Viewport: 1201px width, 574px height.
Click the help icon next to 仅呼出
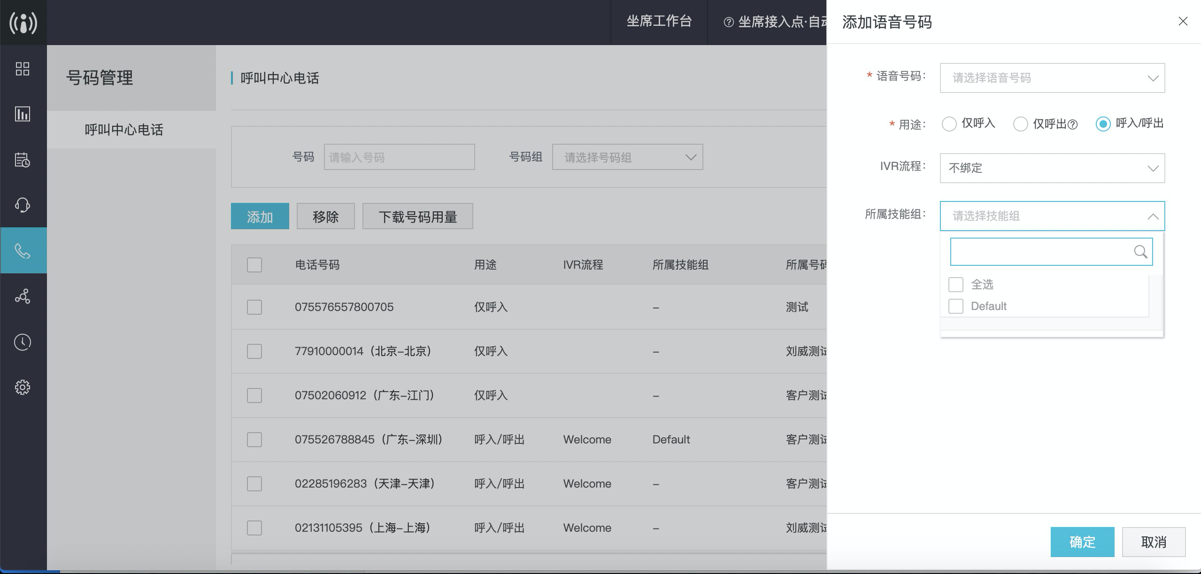tap(1072, 124)
